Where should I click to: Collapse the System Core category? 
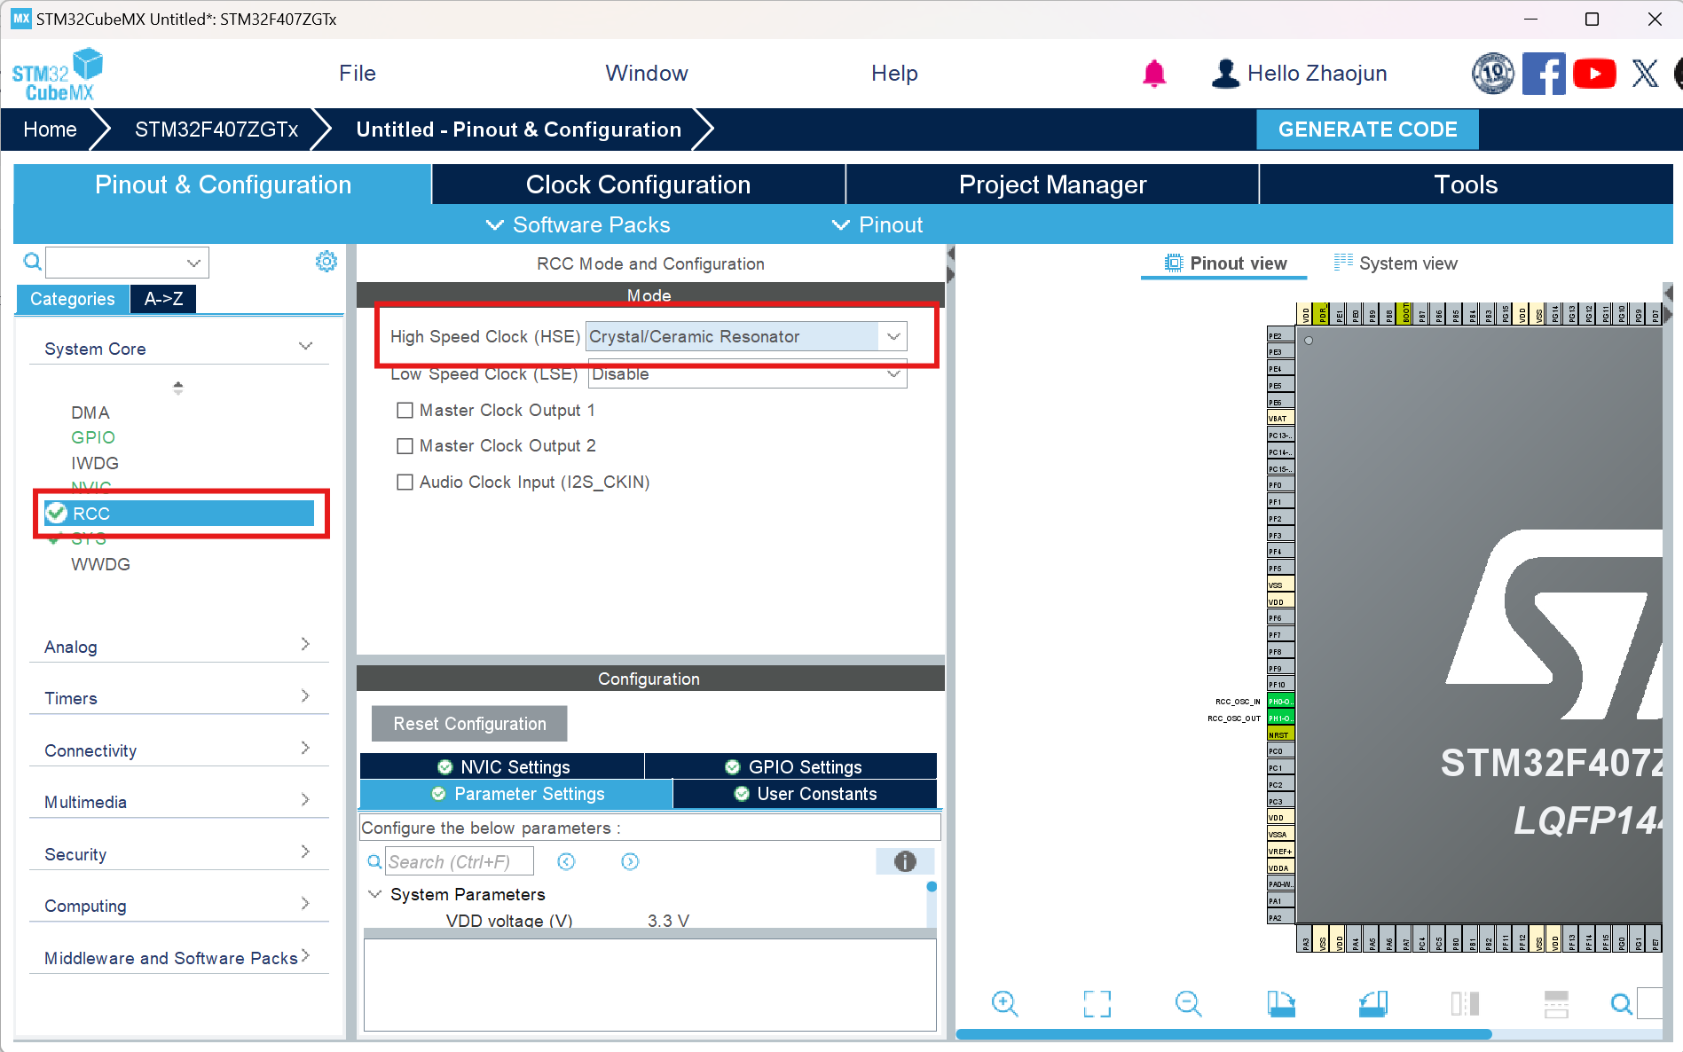pyautogui.click(x=306, y=346)
